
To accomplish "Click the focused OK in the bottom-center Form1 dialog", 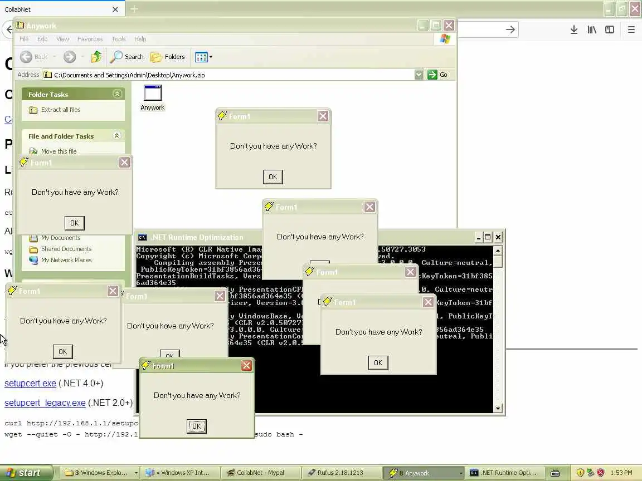I will click(x=197, y=426).
